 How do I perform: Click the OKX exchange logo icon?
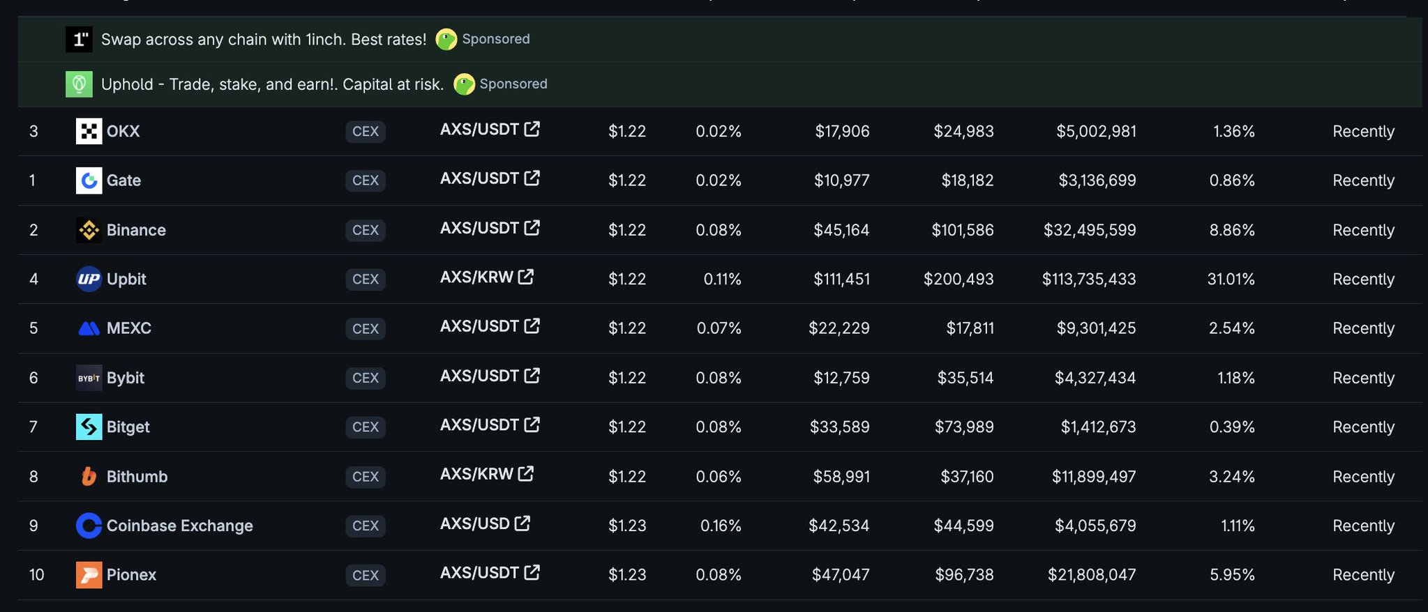click(89, 131)
